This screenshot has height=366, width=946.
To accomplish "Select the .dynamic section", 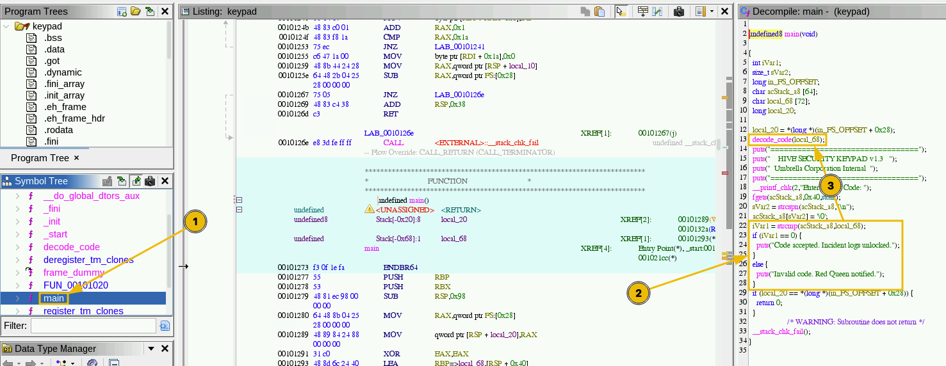I will coord(63,72).
